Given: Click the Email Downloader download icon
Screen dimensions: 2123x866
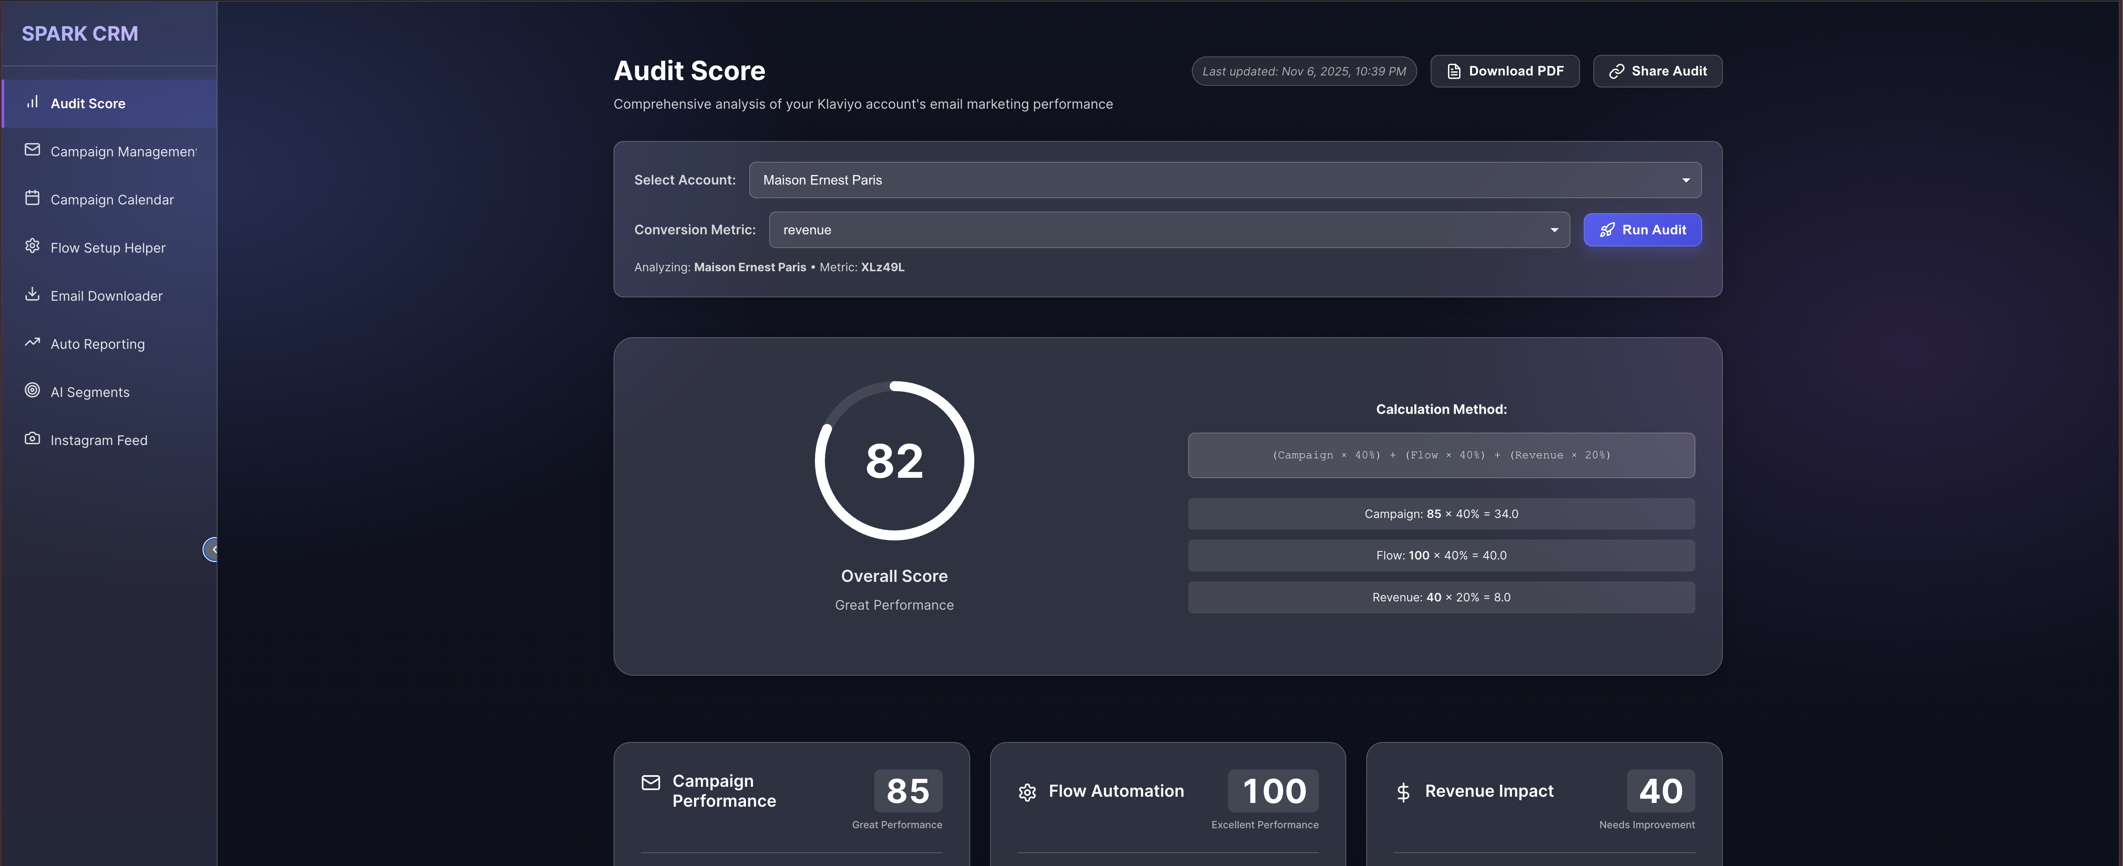Looking at the screenshot, I should coord(32,295).
